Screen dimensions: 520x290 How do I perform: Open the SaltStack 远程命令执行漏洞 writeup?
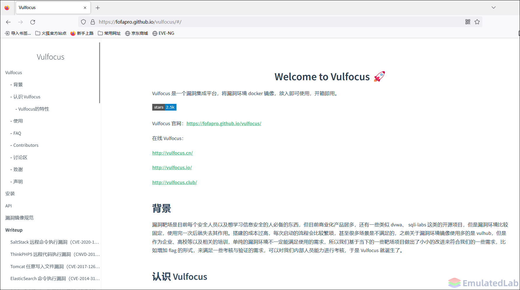[x=55, y=242]
